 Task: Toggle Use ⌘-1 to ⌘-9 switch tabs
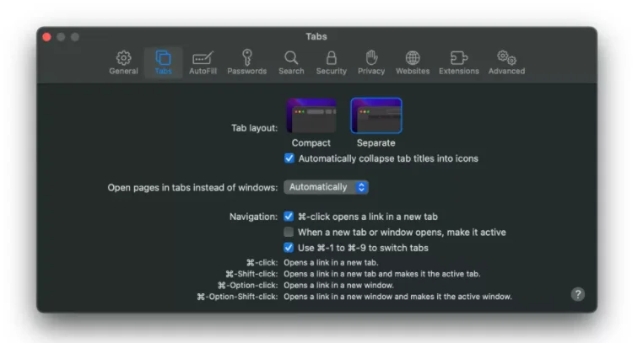point(289,248)
